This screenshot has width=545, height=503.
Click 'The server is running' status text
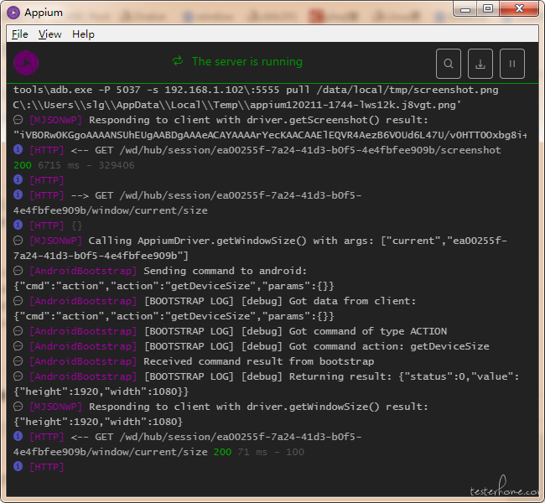247,61
